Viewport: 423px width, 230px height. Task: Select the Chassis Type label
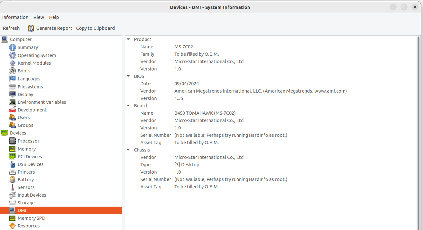pyautogui.click(x=145, y=165)
